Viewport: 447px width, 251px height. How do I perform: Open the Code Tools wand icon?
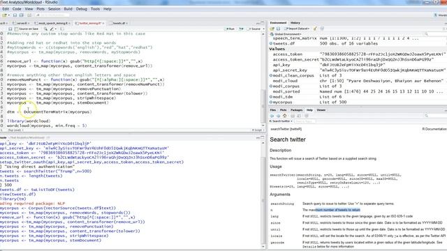click(x=52, y=29)
